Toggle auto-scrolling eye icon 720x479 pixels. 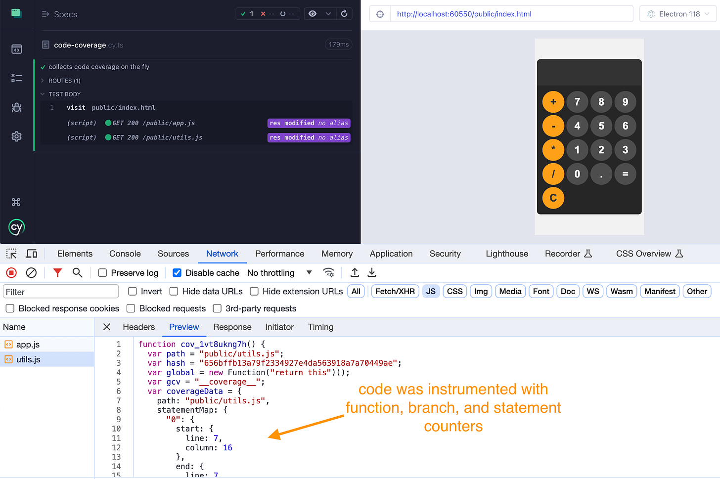click(x=313, y=14)
